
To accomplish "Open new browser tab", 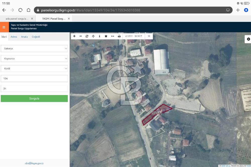I will pos(238,10).
